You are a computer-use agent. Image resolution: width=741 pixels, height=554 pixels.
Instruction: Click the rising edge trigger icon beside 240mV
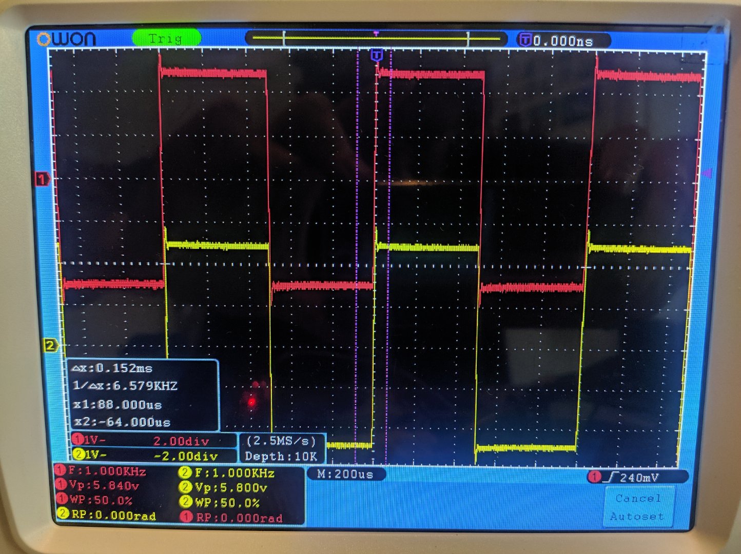coord(609,478)
